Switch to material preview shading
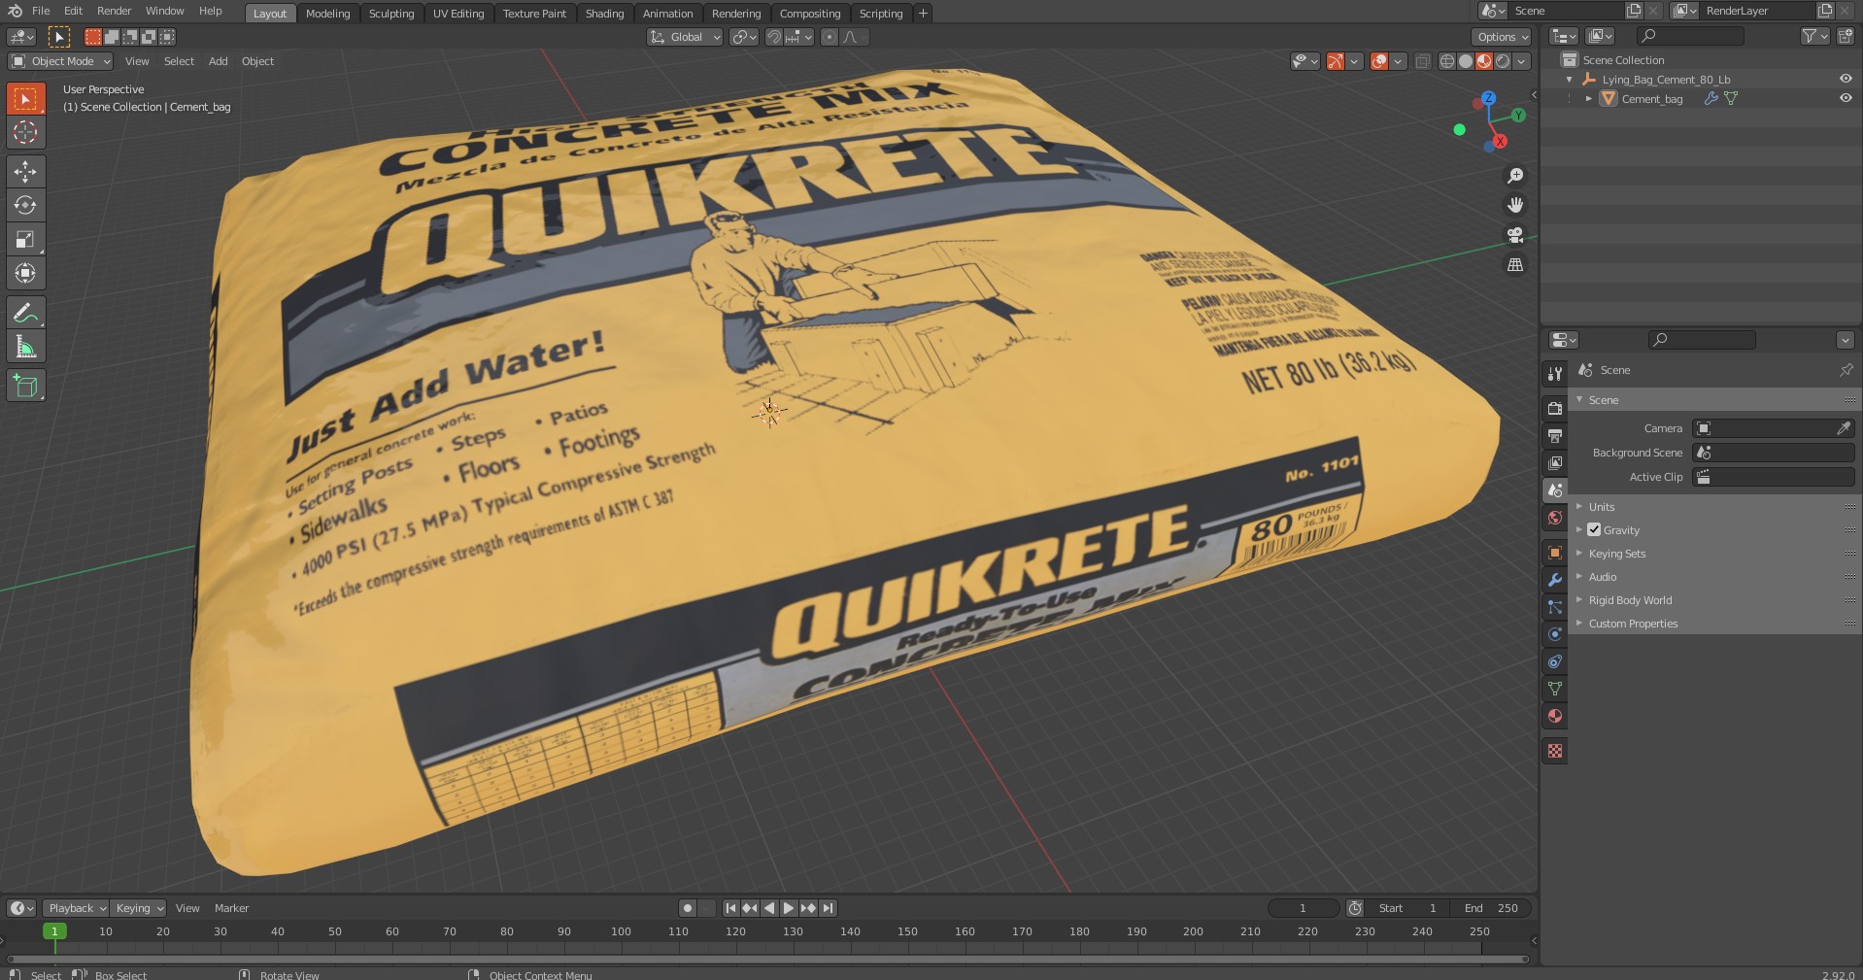The height and width of the screenshot is (980, 1863). point(1484,61)
